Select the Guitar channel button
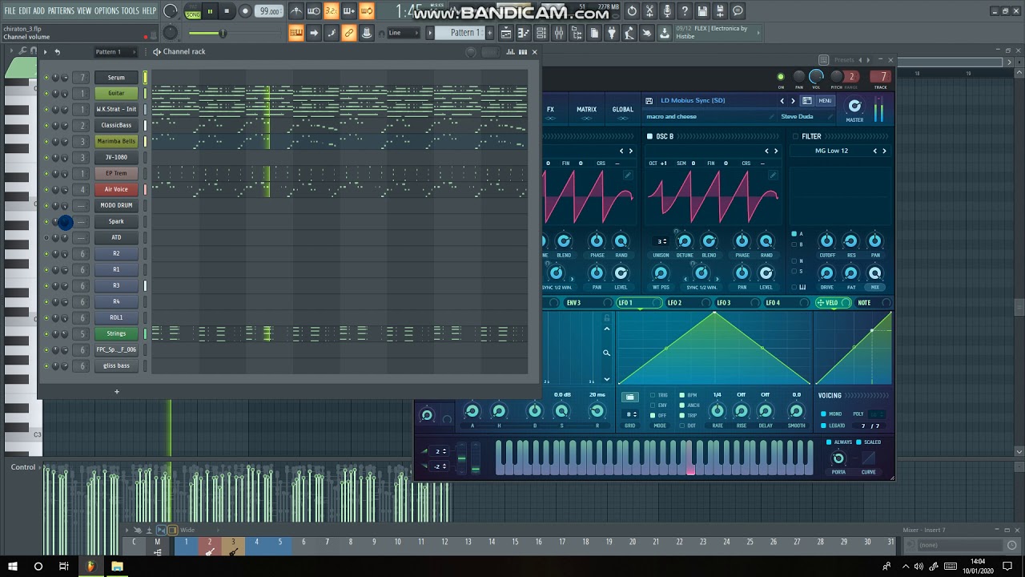Viewport: 1025px width, 577px height. [116, 93]
